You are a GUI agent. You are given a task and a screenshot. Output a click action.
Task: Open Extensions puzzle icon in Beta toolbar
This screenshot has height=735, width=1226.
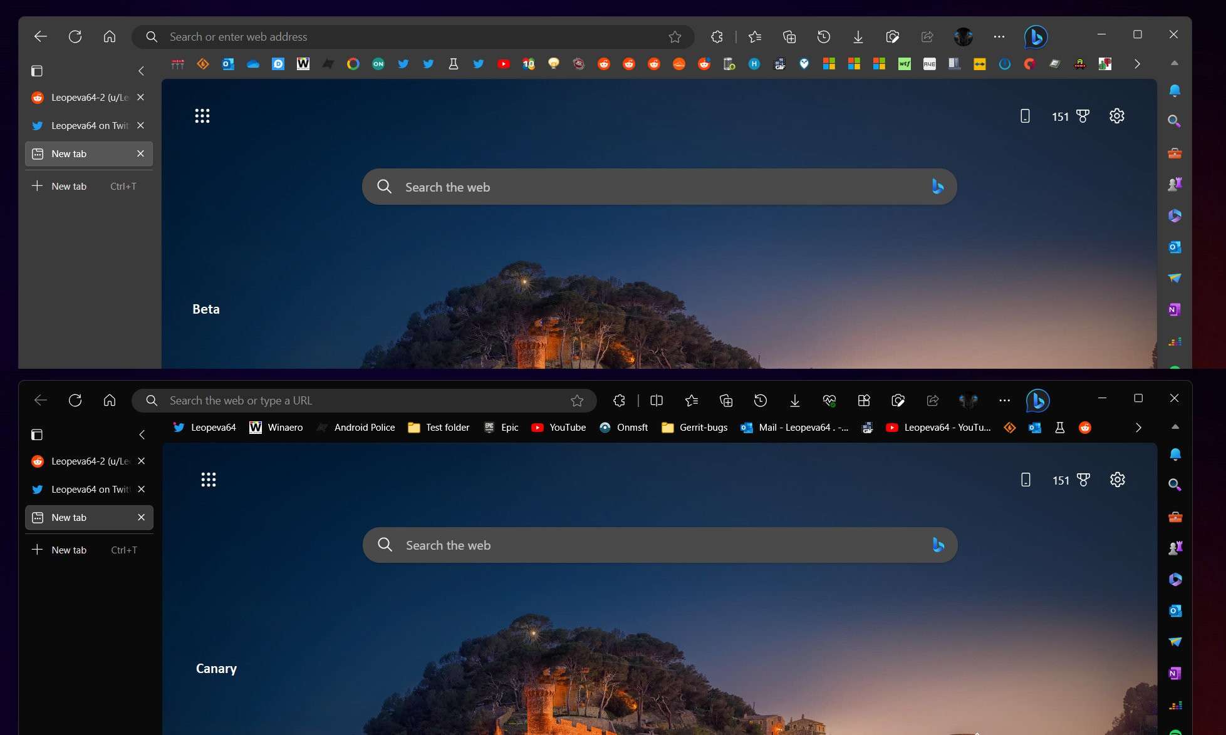click(x=717, y=37)
